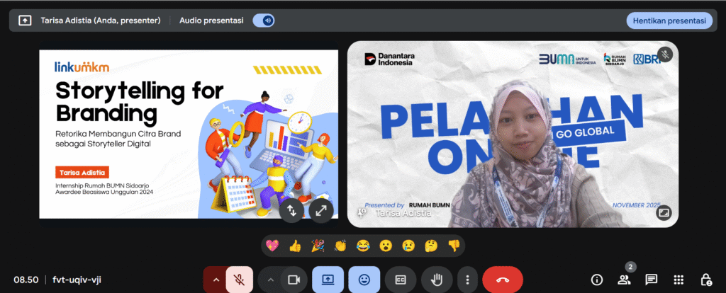Open the three-dot more options menu

tap(466, 280)
